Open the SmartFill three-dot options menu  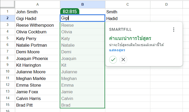point(174,30)
